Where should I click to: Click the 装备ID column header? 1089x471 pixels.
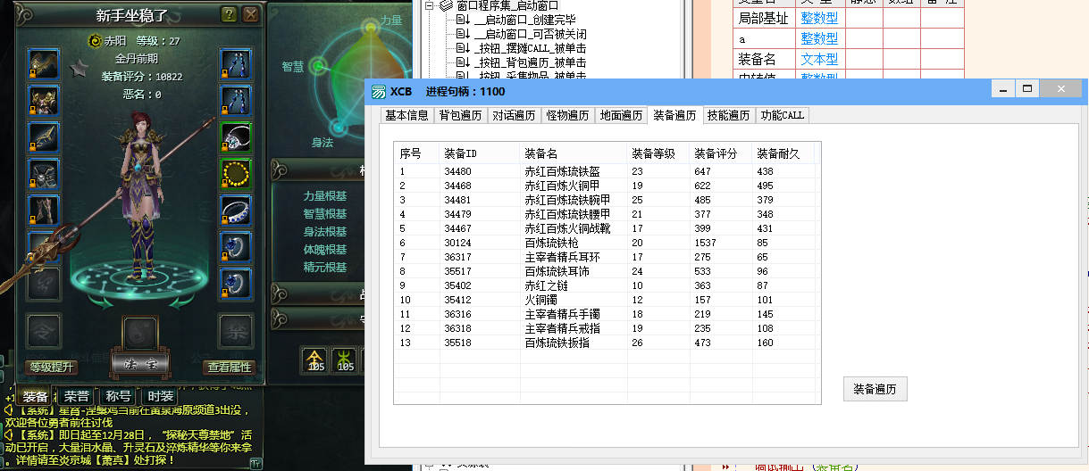(x=480, y=153)
